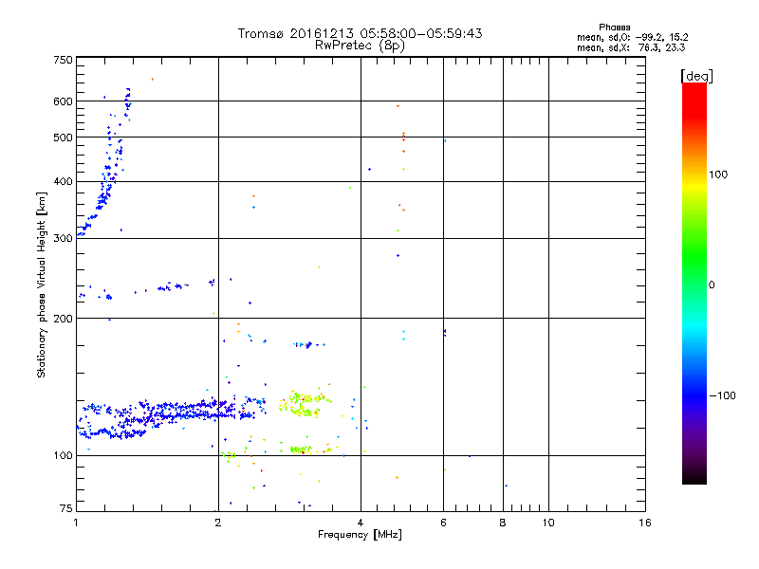Click the 'mean, sd,X: 76.3, 23.3' text
The width and height of the screenshot is (759, 569).
tap(631, 47)
